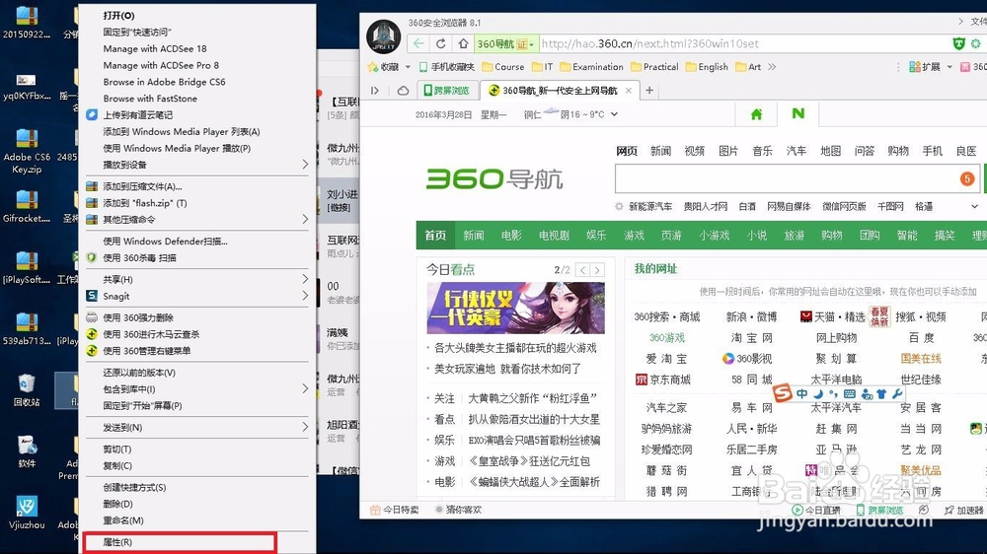Open 游戏 in green navigation bar
987x554 pixels.
pos(634,236)
